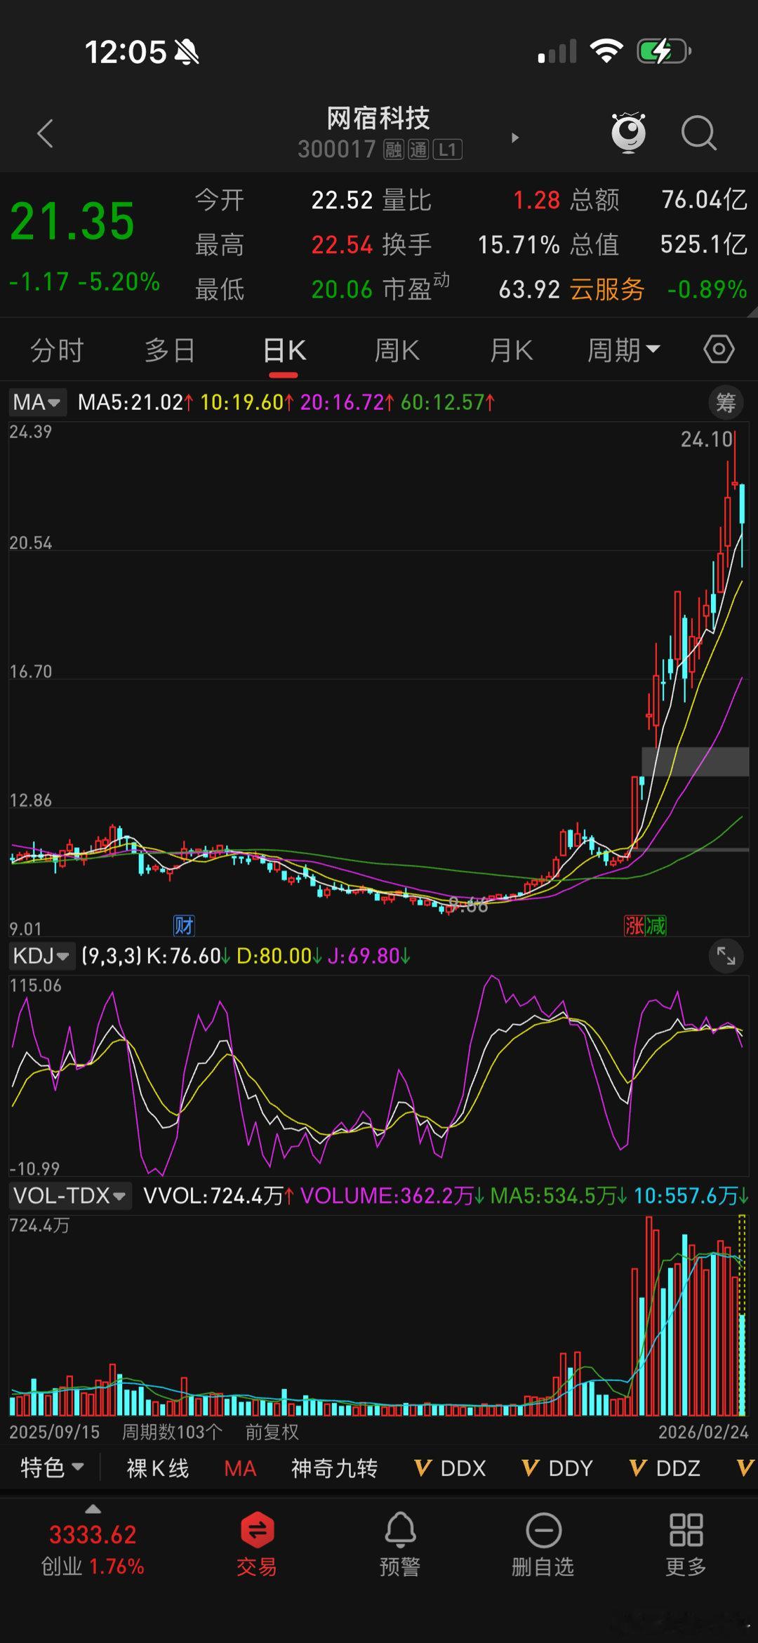Image resolution: width=758 pixels, height=1643 pixels.
Task: Switch to 月K tab
Action: [x=511, y=350]
